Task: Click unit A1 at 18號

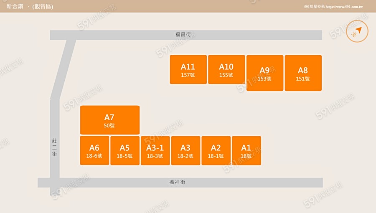Action: pos(246,151)
